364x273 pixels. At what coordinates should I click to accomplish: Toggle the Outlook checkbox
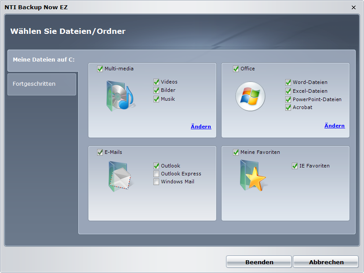pos(156,166)
